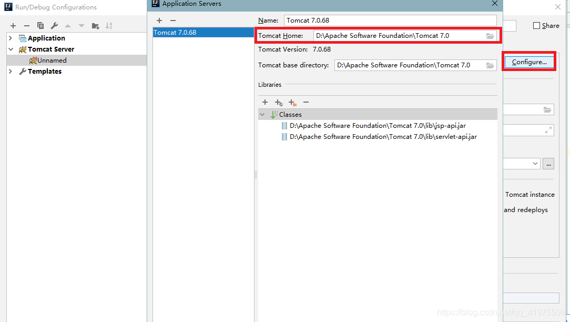
Task: Add application server plus icon
Action: point(159,21)
